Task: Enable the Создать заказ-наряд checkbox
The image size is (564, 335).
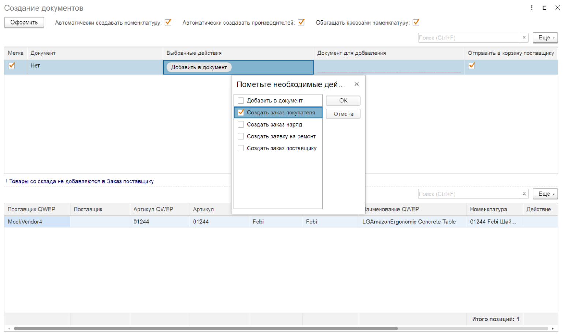Action: pyautogui.click(x=241, y=124)
